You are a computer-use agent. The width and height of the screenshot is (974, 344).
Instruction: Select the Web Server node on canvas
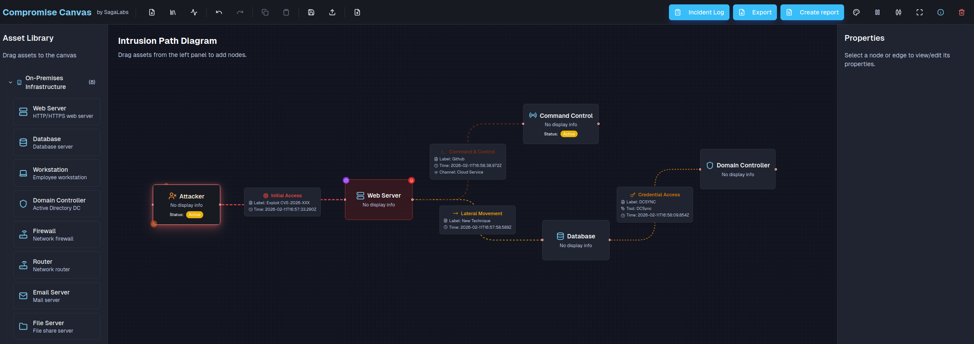click(379, 199)
